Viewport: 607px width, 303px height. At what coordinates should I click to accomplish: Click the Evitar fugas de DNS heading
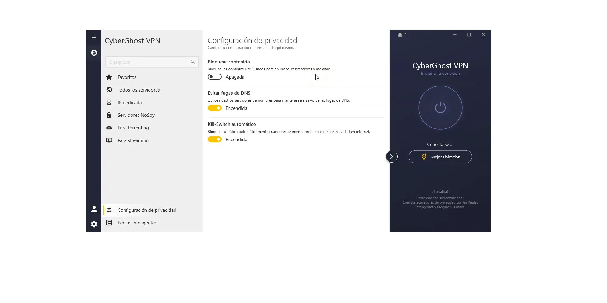[229, 93]
